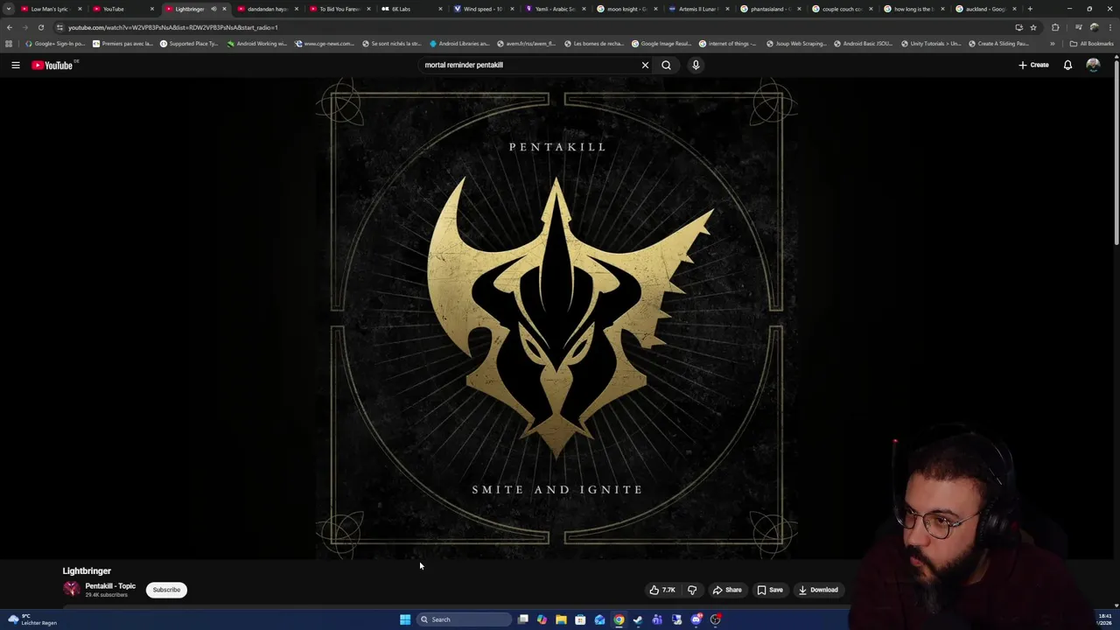Open the browser extensions puzzle icon

(1055, 27)
